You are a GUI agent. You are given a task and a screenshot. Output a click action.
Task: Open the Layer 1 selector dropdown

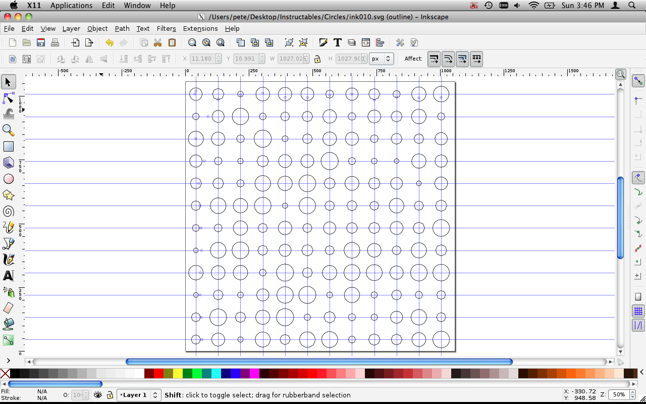pyautogui.click(x=139, y=395)
